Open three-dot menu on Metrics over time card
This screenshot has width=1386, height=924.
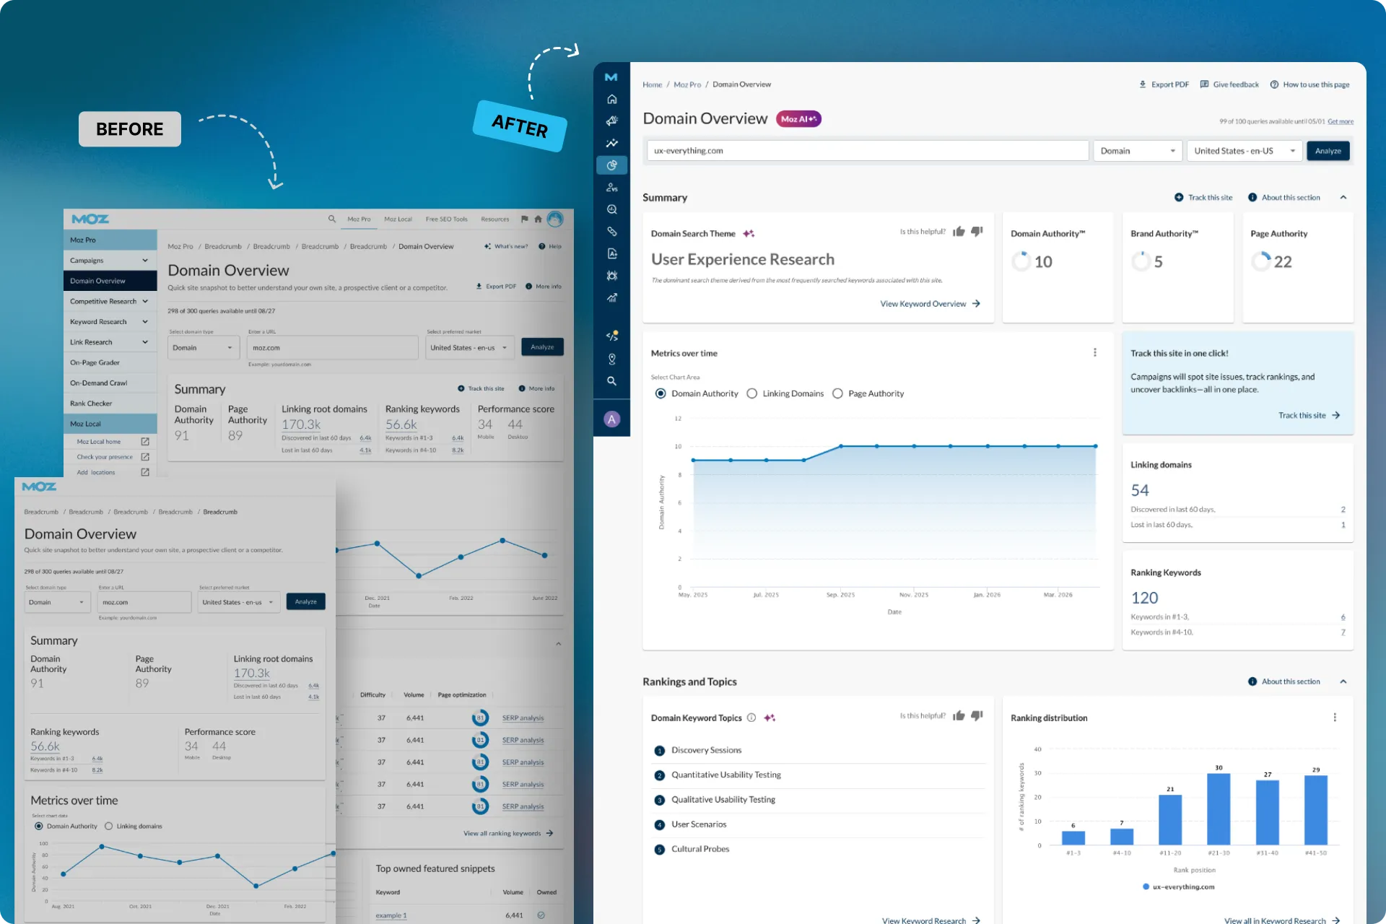pyautogui.click(x=1095, y=352)
